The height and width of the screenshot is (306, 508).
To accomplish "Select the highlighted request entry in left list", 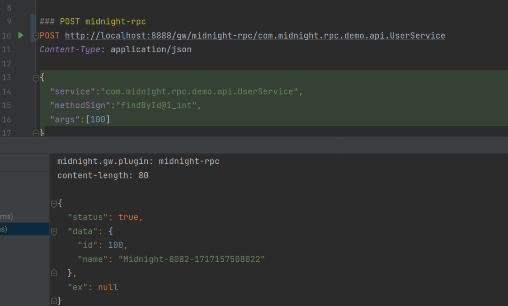I will coord(24,229).
